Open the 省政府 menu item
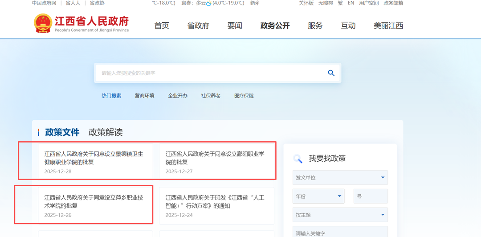 point(198,26)
